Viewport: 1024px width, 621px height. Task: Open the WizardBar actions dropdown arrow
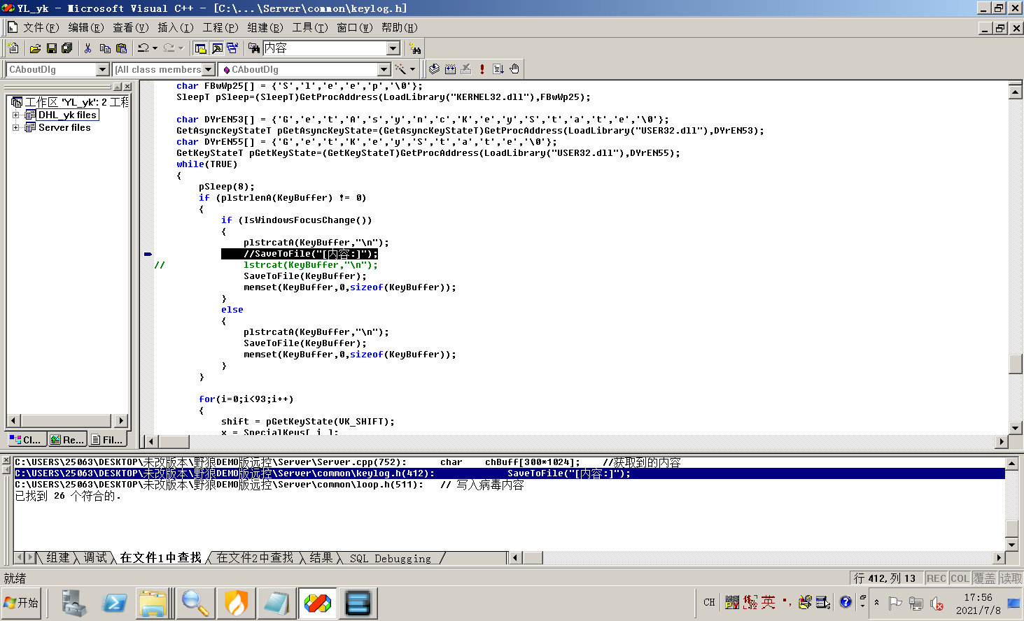(412, 69)
